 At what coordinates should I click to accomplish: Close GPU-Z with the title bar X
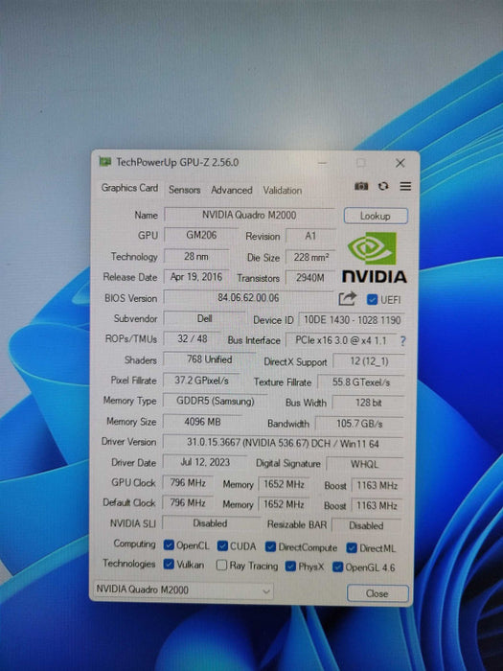tap(400, 163)
